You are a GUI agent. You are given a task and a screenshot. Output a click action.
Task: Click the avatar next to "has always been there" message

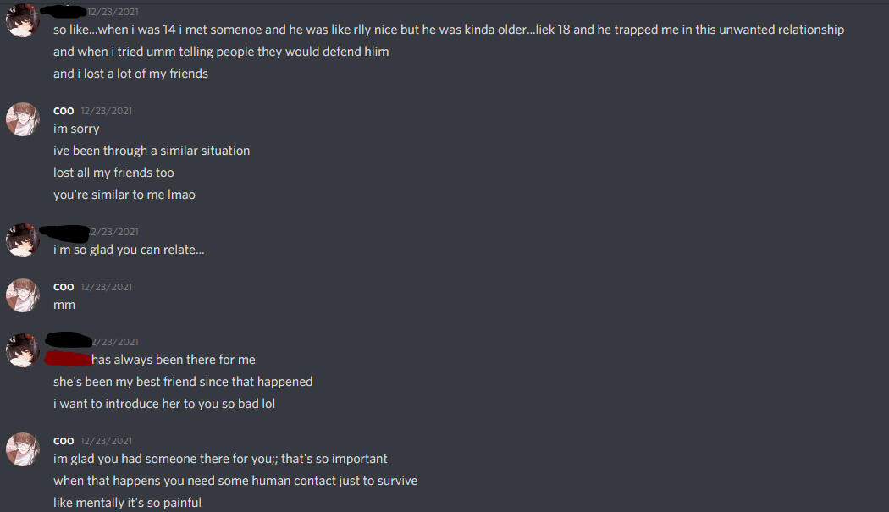[x=23, y=350]
